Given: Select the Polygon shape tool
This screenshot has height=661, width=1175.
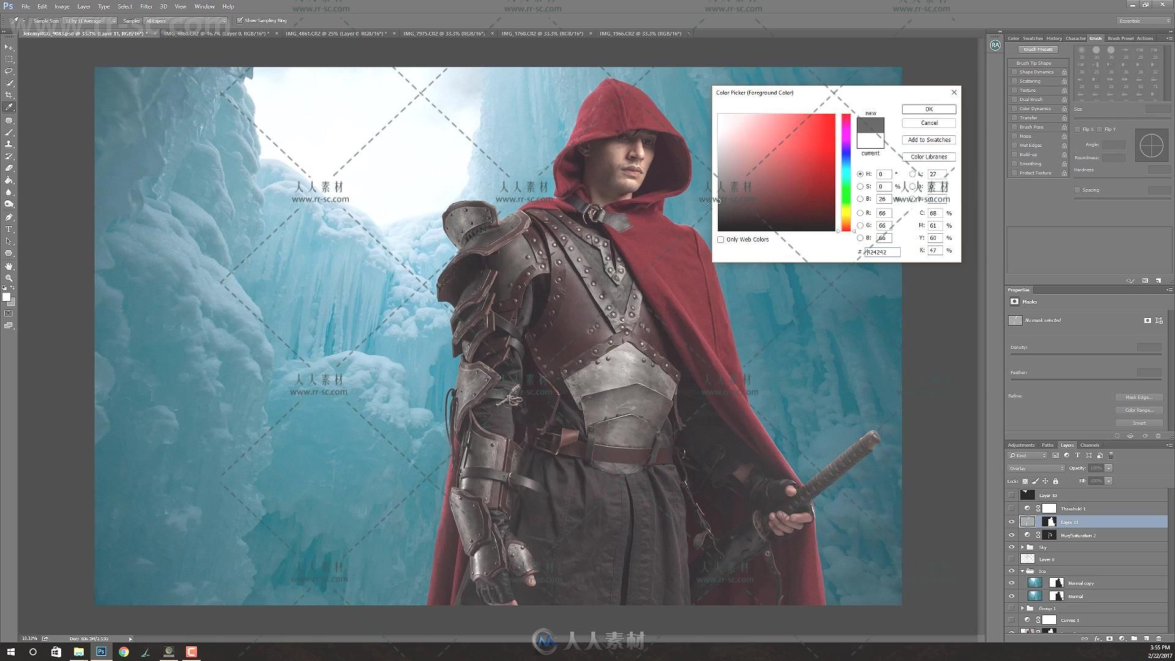Looking at the screenshot, I should click(x=9, y=253).
